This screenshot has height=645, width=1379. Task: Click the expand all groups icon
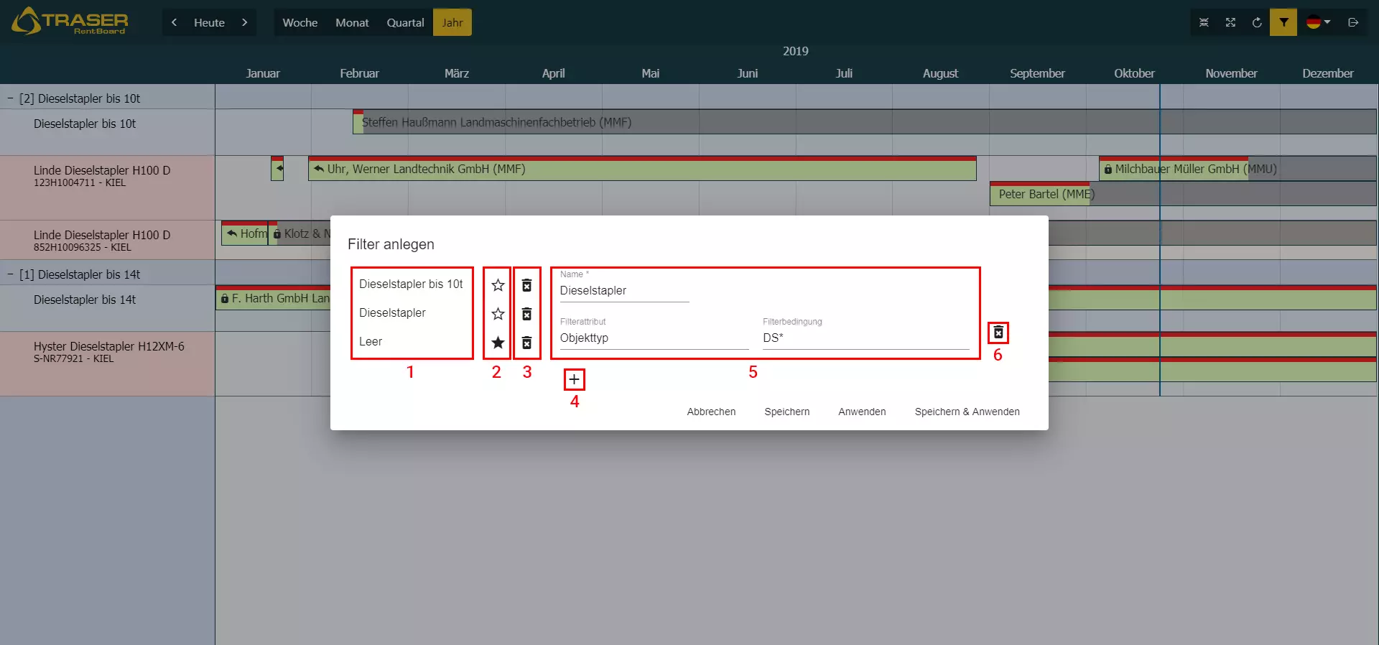(x=1230, y=22)
